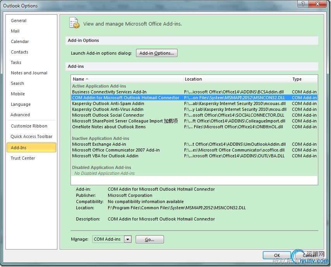Open the Manage COM Add-ins dropdown
This screenshot has width=331, height=267.
[128, 239]
